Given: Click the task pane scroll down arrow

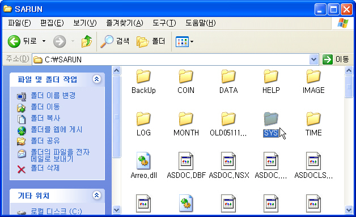Looking at the screenshot, I should point(116,210).
